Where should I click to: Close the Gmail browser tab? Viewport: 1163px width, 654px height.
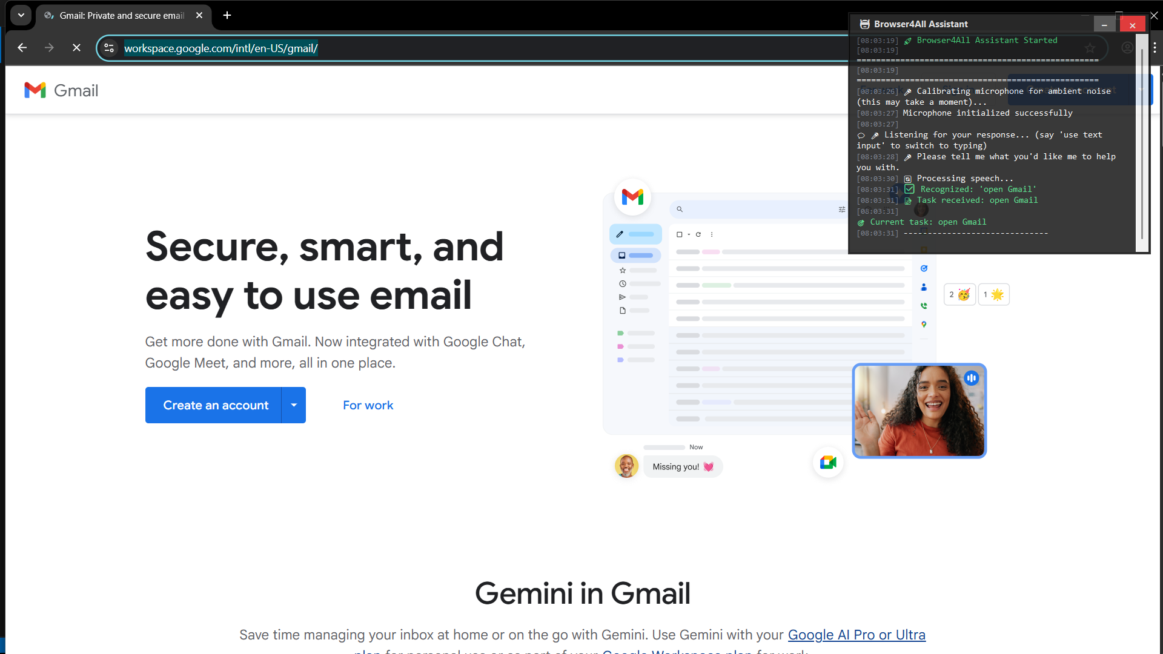pyautogui.click(x=199, y=15)
